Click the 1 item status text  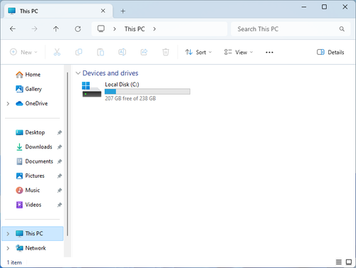point(14,262)
